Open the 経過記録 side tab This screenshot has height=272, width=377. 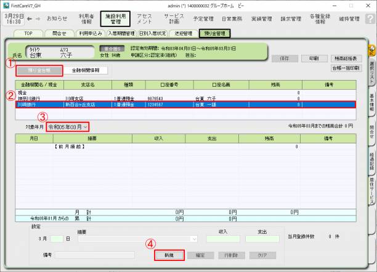point(372,161)
